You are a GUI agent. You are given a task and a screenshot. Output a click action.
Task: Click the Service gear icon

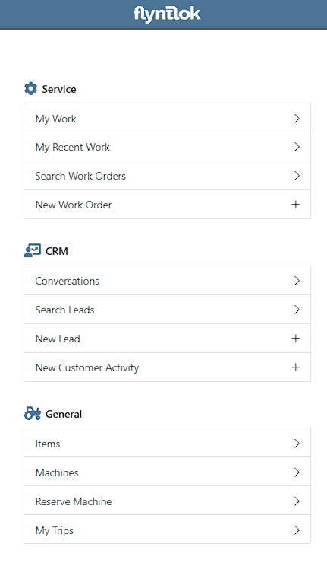click(30, 89)
